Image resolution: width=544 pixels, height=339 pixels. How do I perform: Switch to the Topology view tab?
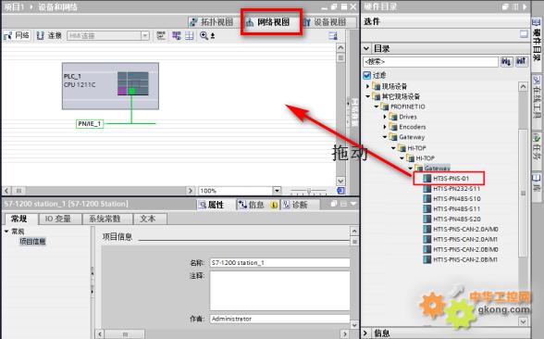[x=212, y=22]
